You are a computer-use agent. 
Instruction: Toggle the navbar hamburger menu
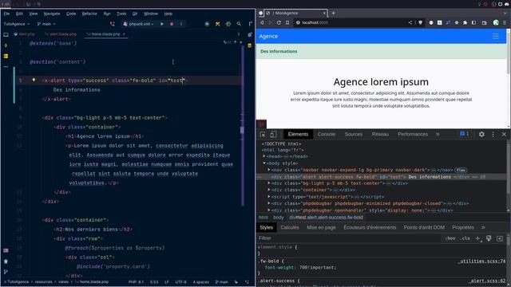point(496,36)
